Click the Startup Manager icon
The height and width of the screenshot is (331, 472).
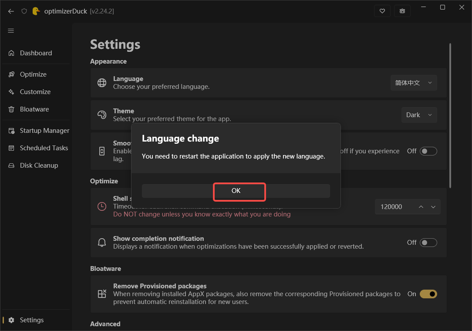(11, 131)
